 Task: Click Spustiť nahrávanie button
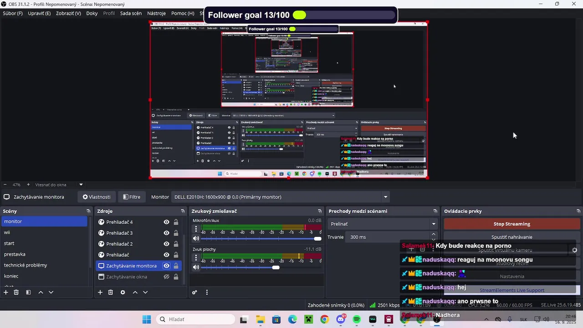(x=511, y=237)
